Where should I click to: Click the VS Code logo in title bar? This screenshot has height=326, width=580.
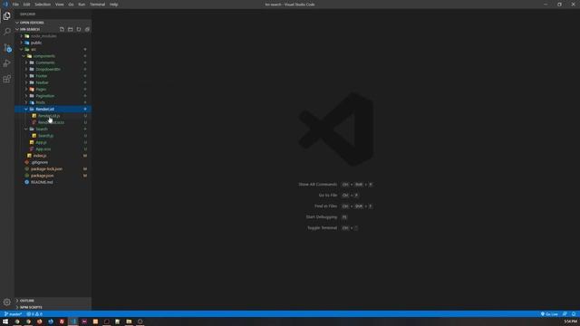tap(5, 5)
